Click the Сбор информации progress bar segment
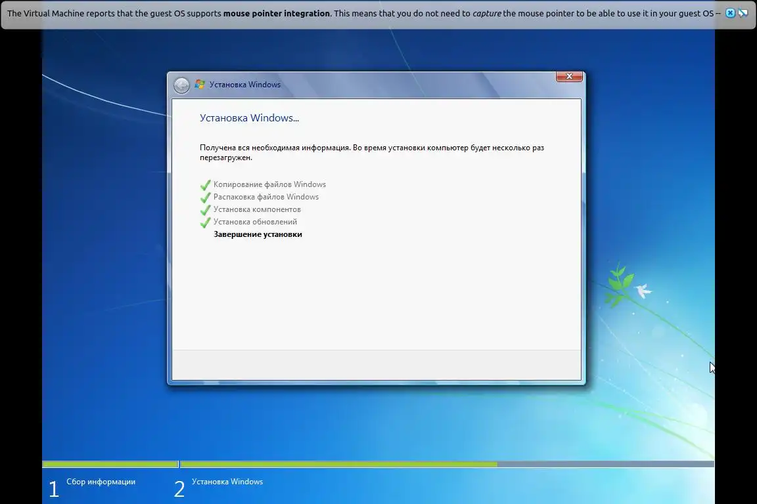This screenshot has width=757, height=504. (110, 464)
